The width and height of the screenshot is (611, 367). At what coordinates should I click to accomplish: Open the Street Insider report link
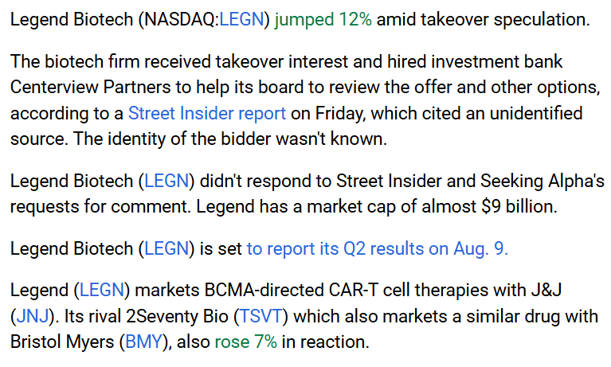pyautogui.click(x=207, y=114)
